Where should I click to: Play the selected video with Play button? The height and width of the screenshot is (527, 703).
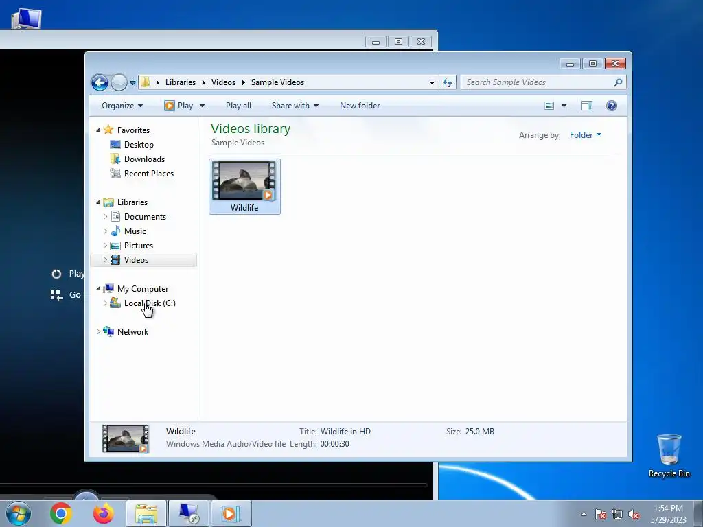pos(179,106)
